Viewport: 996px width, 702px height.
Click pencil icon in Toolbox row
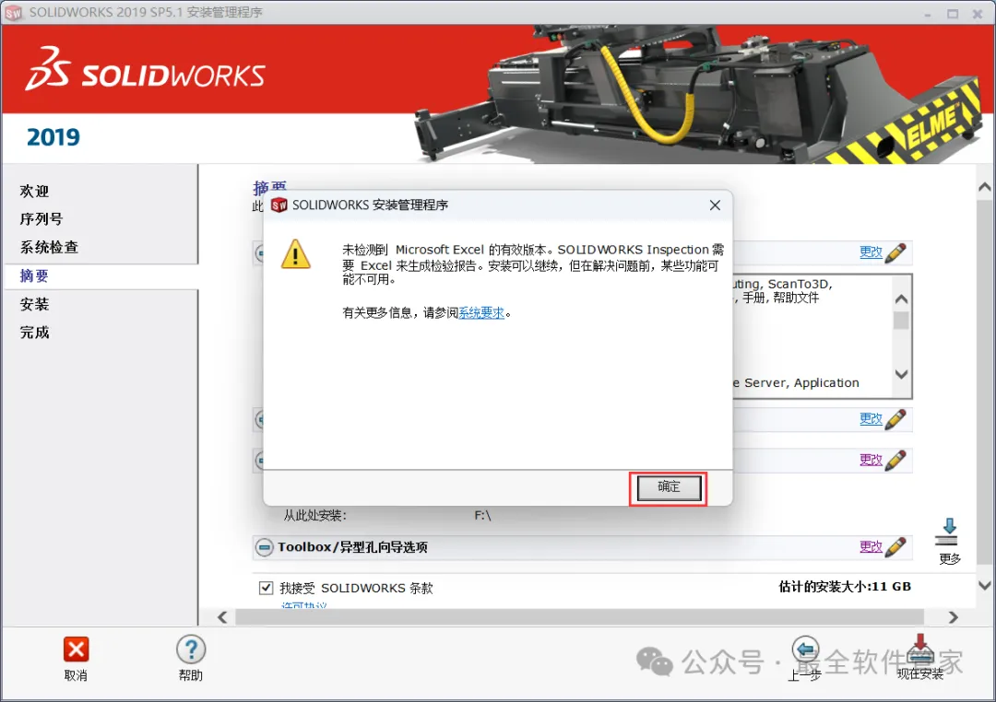pyautogui.click(x=895, y=546)
